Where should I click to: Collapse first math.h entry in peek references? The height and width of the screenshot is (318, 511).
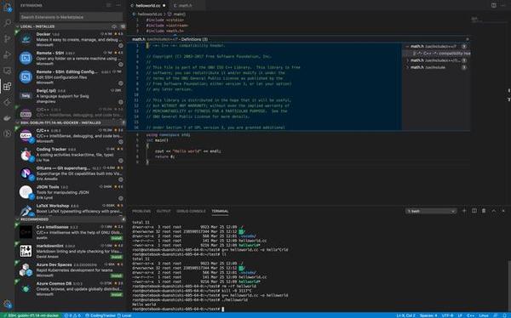(x=407, y=46)
